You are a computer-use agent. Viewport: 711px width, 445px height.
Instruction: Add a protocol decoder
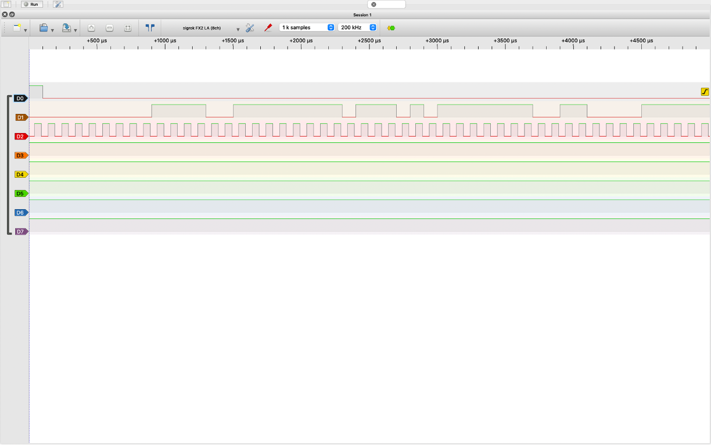point(391,27)
